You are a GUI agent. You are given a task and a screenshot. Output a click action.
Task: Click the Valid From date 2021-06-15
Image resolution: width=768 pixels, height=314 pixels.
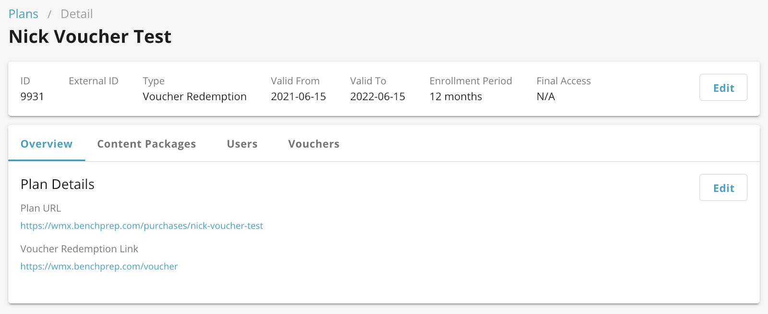[x=298, y=97]
